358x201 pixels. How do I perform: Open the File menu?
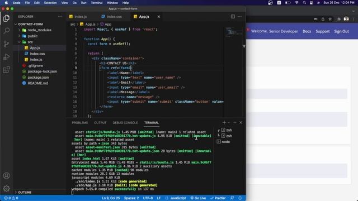(x=27, y=3)
